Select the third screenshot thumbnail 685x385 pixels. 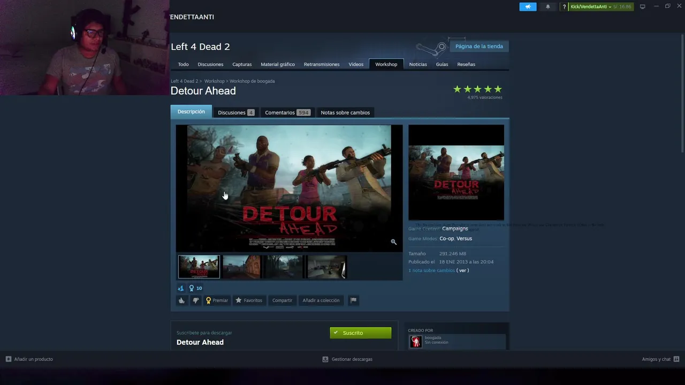284,267
